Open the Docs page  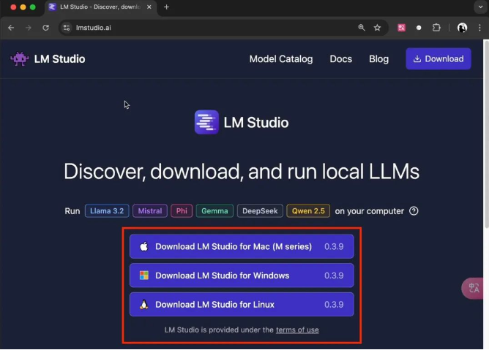pos(341,59)
